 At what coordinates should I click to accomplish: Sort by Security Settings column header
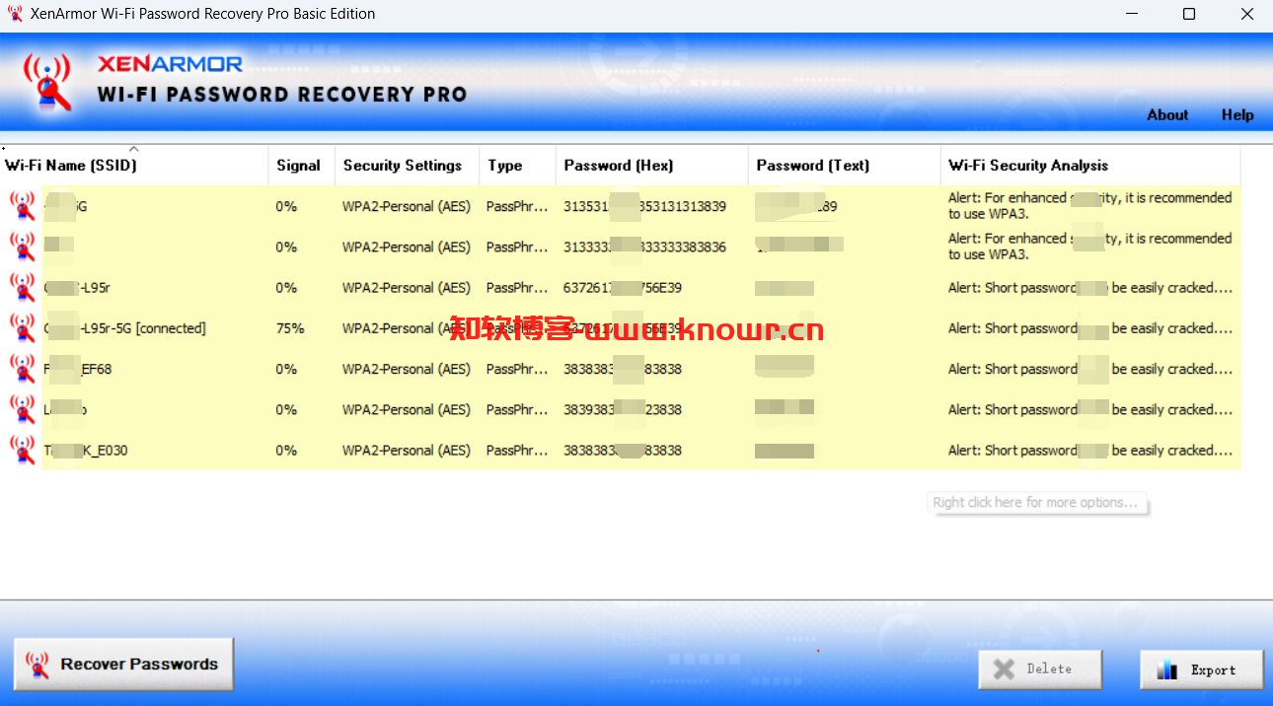tap(408, 166)
